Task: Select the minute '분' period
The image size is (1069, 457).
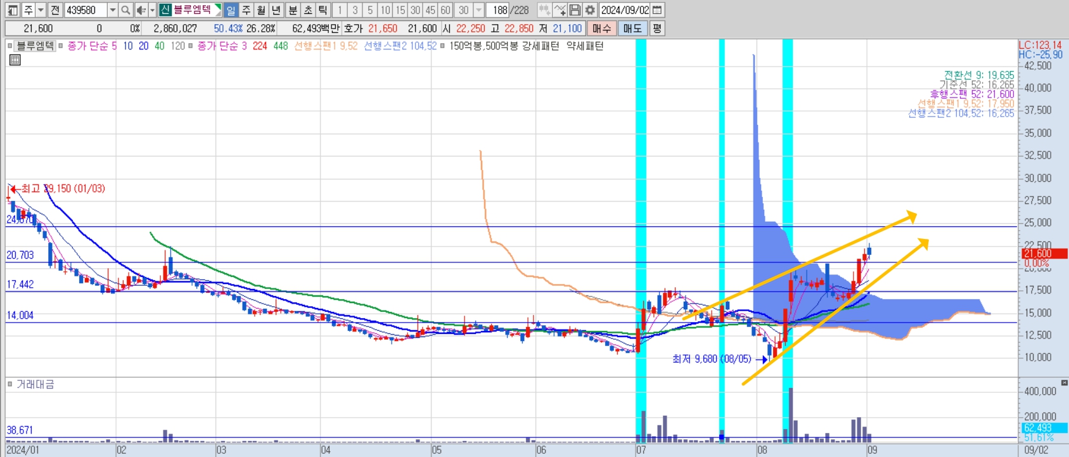Action: click(293, 10)
